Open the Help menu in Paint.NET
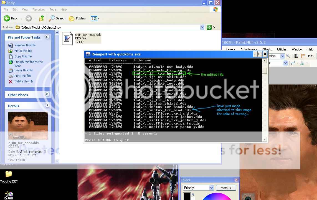Screen dimensions: 317x200 [x=311, y=49]
